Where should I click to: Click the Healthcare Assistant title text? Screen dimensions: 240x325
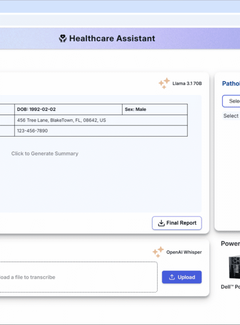(x=112, y=38)
